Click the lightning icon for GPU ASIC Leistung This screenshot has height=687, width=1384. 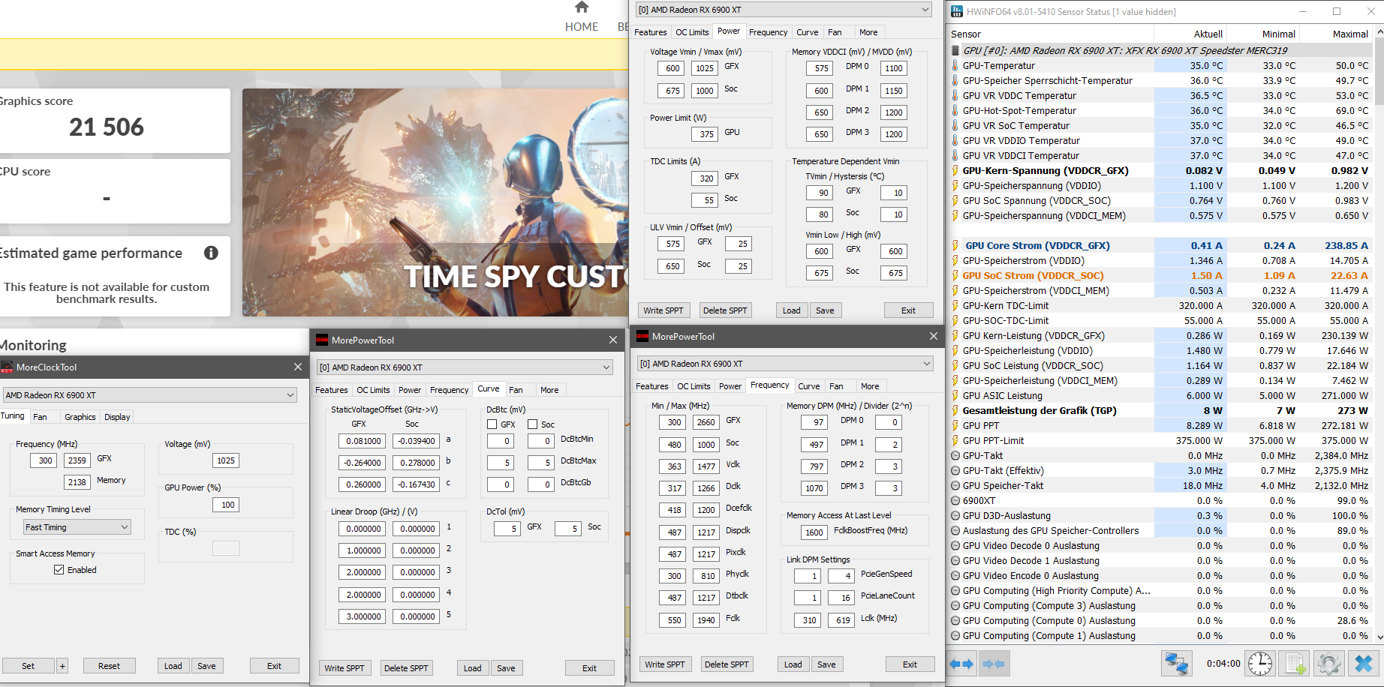(955, 395)
